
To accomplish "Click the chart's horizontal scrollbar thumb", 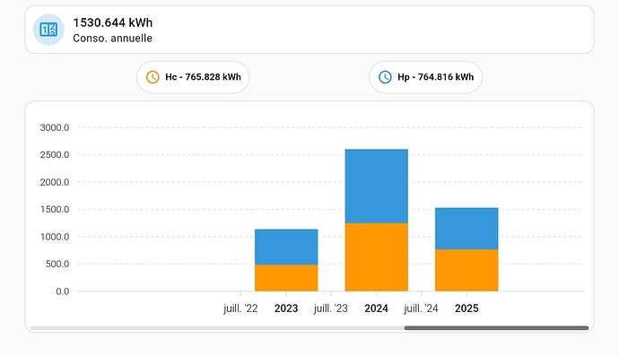I will [x=496, y=328].
